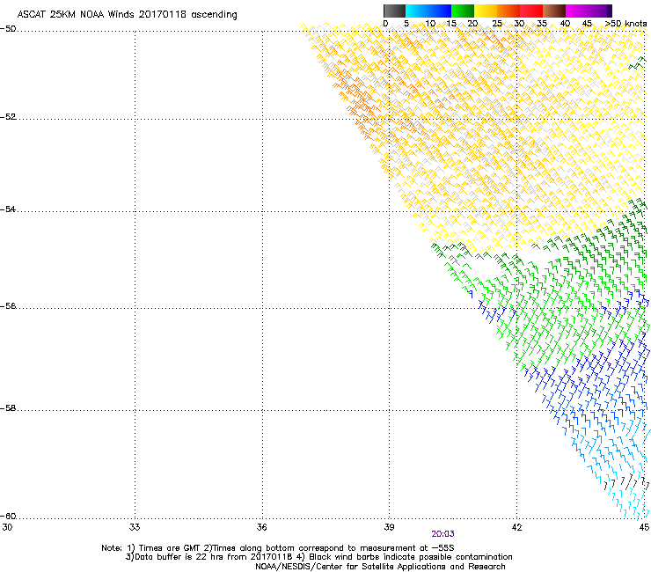
Task: Click the latitude label '-58'
Action: tap(8, 408)
